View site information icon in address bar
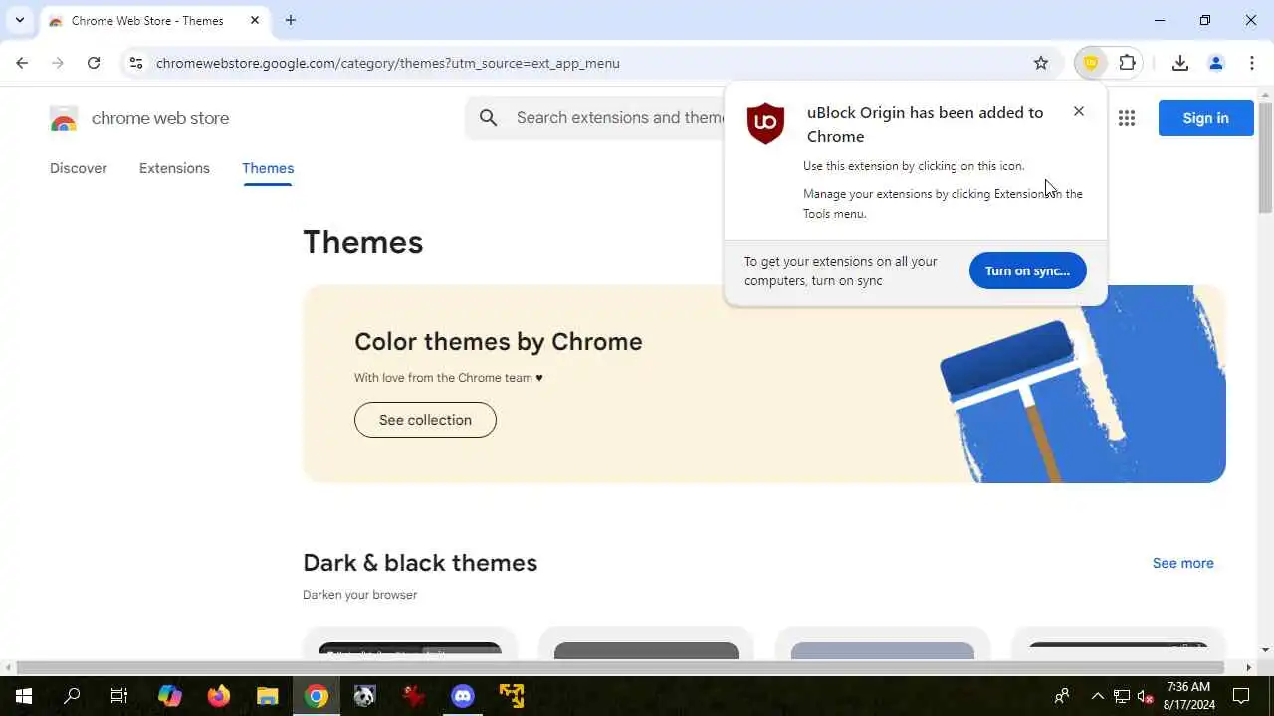Screen dimensions: 1274x716 136,63
